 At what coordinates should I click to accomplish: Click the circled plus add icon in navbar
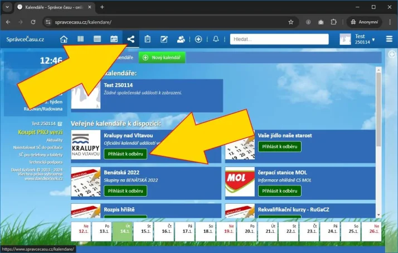pos(199,39)
